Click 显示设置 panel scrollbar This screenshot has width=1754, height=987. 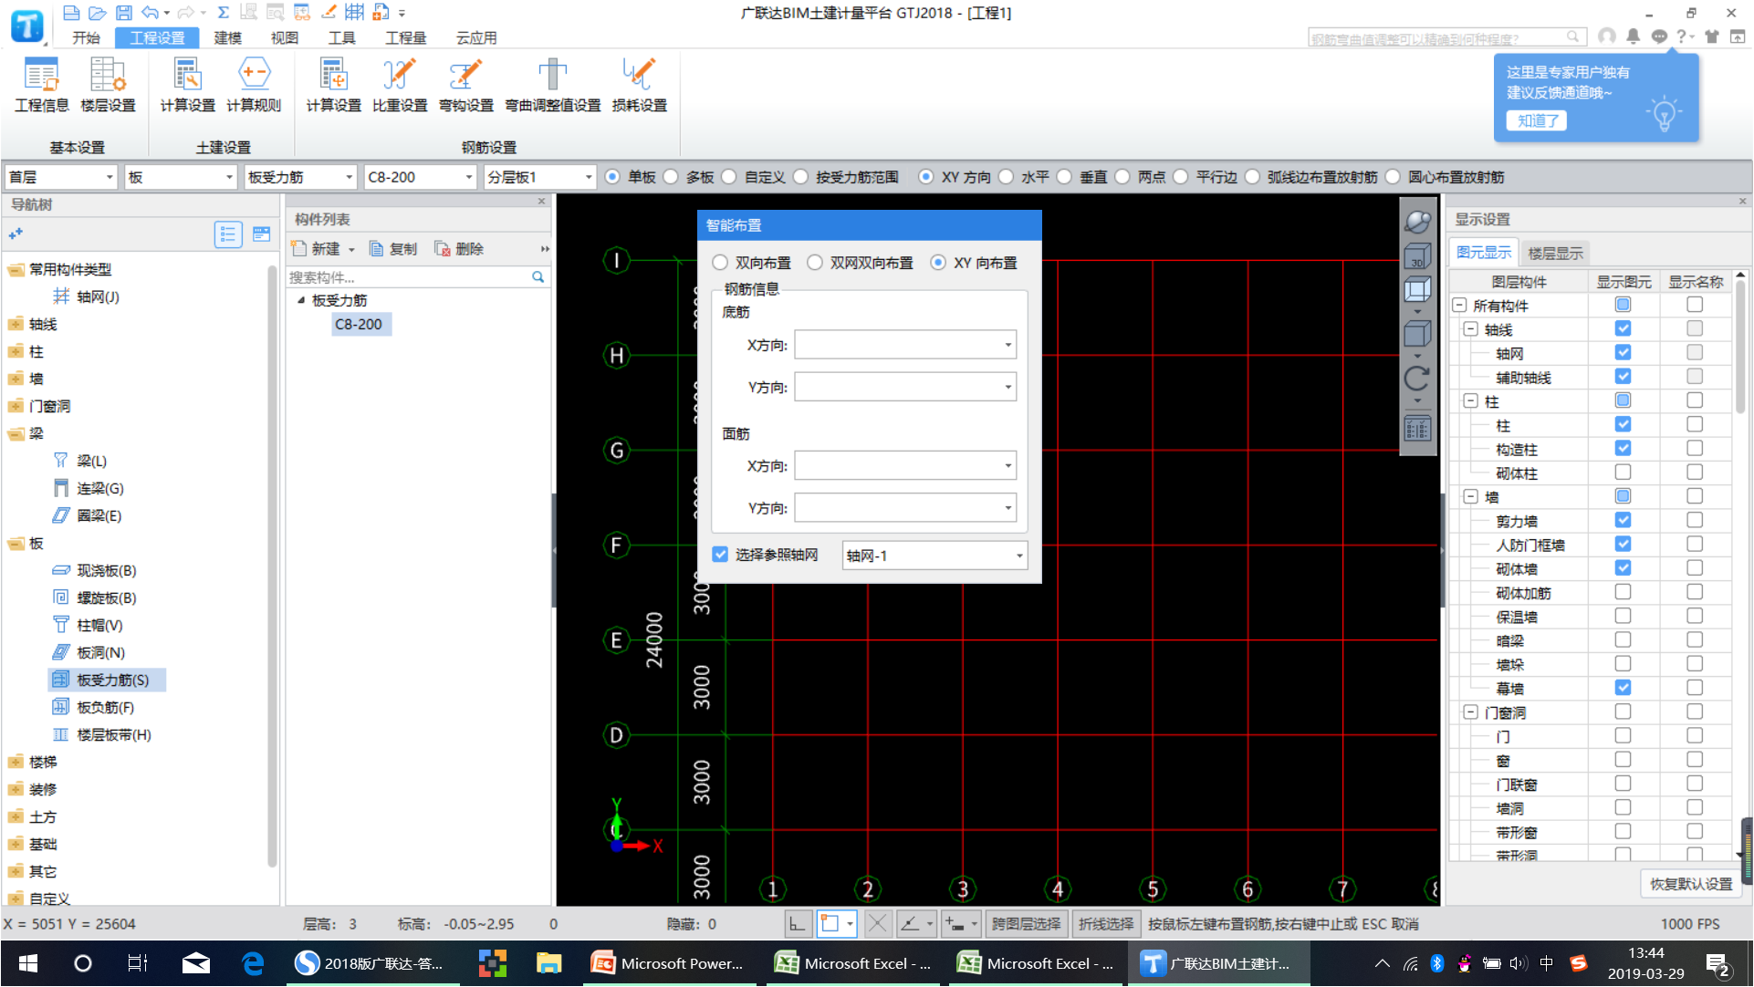coord(1739,347)
